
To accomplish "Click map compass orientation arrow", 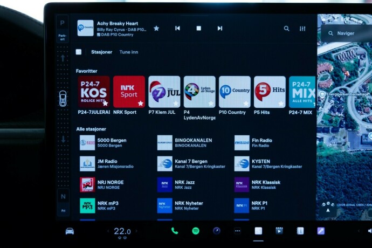I will (328, 210).
